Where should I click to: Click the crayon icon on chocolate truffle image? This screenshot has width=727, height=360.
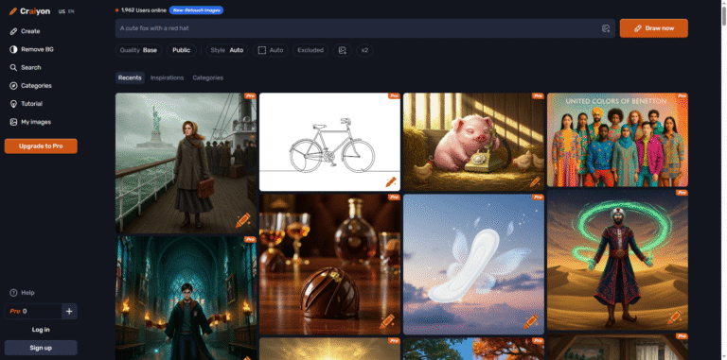386,321
